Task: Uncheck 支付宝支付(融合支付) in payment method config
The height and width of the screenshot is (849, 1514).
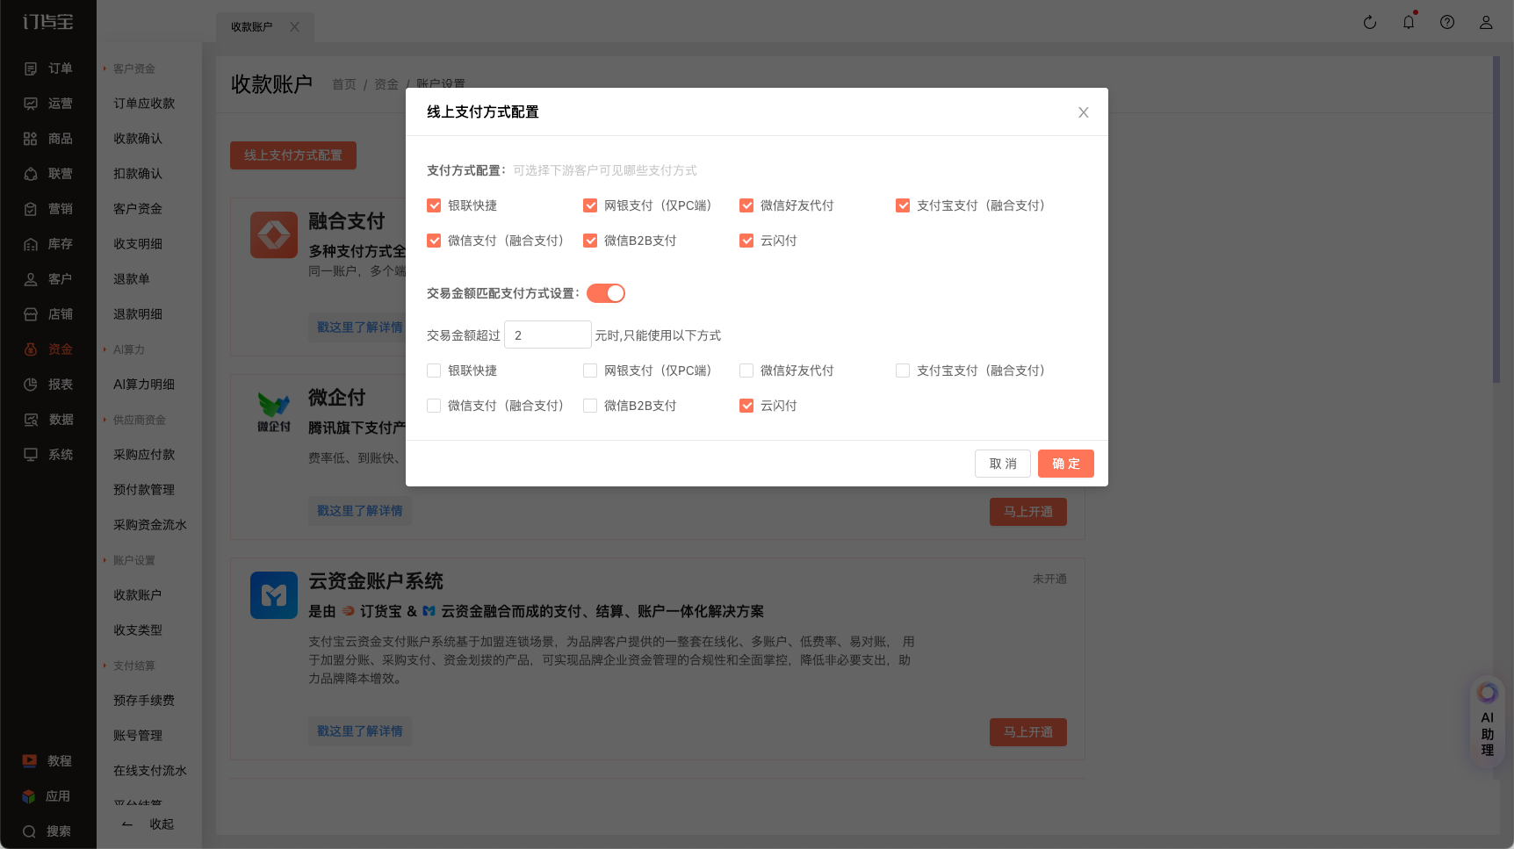Action: click(x=903, y=205)
